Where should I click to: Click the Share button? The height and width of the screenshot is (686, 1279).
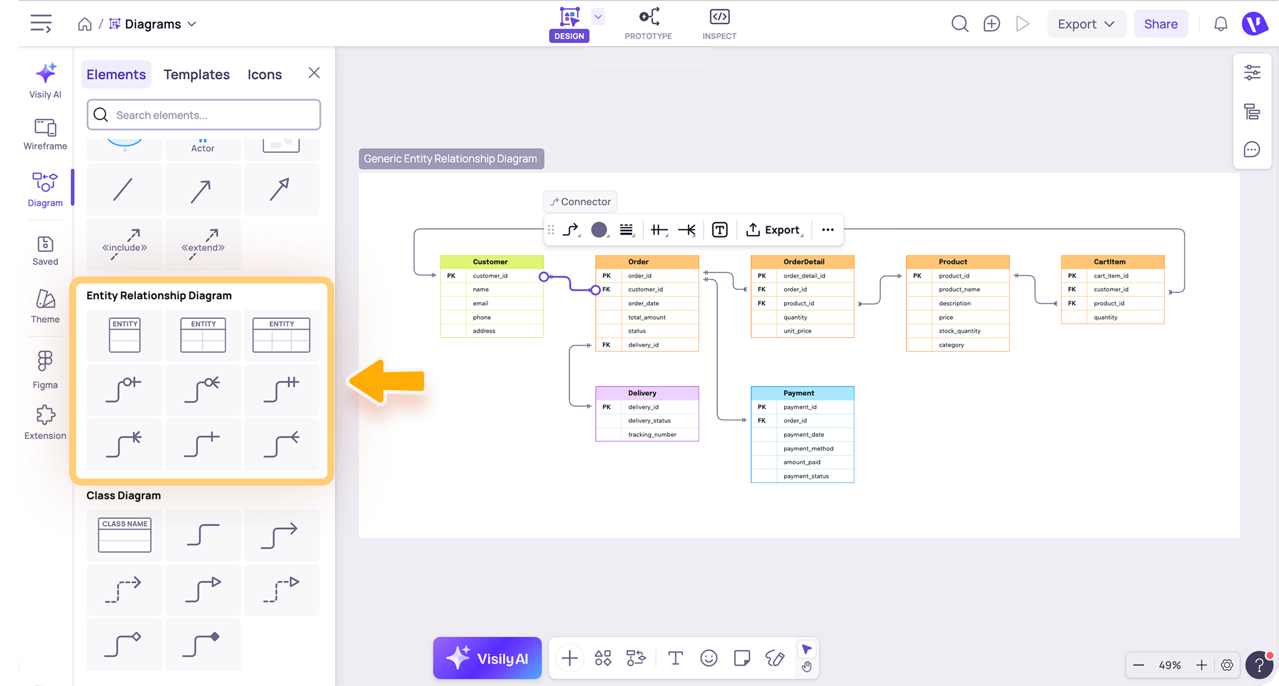1161,24
